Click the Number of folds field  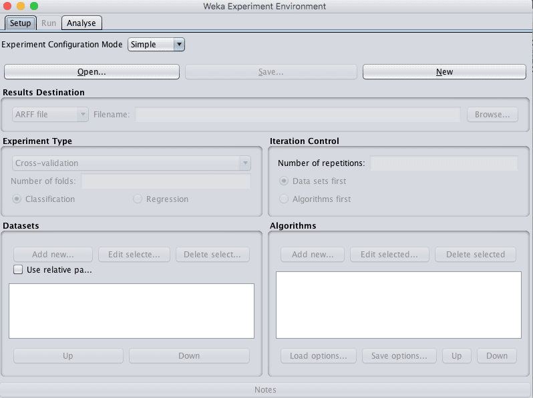click(166, 181)
